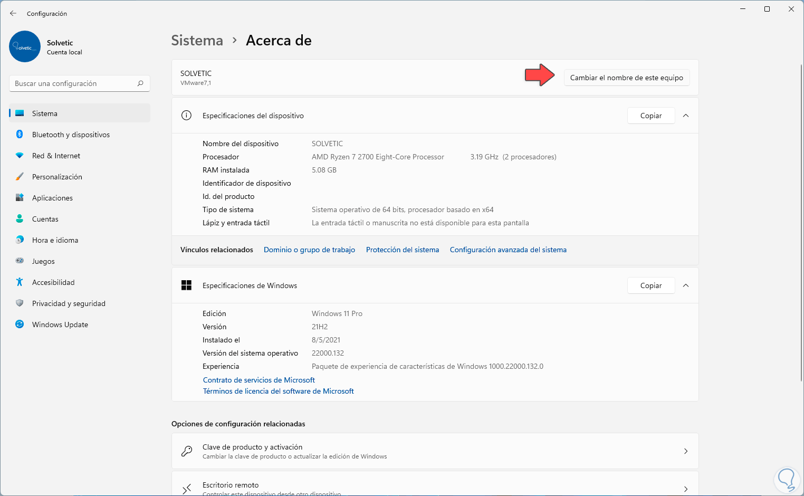Click the key icon for product activation
The image size is (804, 496).
coord(187,451)
